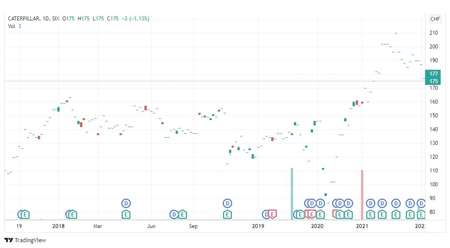The image size is (450, 248).
Task: Click the dividend marker between Sep and 2019
Action: coord(227,203)
